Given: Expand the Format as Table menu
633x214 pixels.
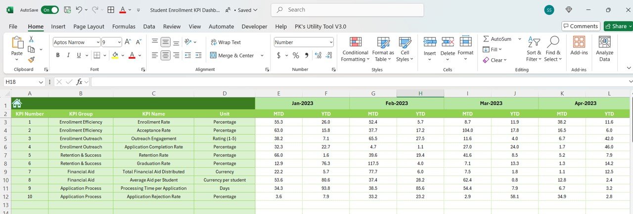Looking at the screenshot, I should (383, 49).
